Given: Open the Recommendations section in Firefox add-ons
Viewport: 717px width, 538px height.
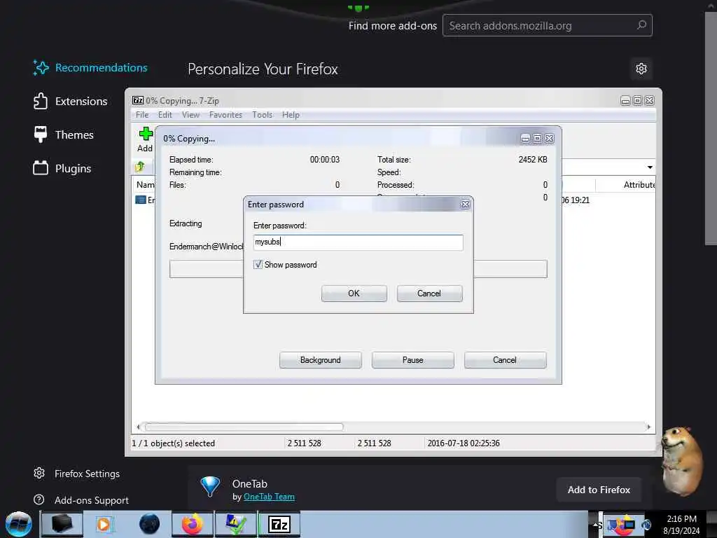Looking at the screenshot, I should coord(90,68).
